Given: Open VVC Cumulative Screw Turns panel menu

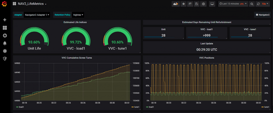Looking at the screenshot, I should click(77, 58).
